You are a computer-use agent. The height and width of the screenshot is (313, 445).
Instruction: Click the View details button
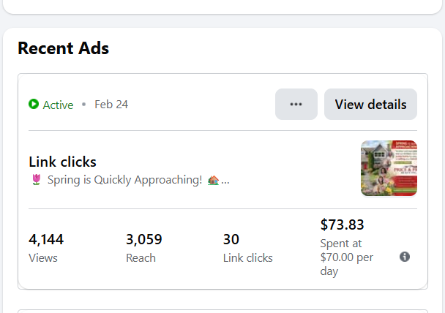(x=370, y=105)
